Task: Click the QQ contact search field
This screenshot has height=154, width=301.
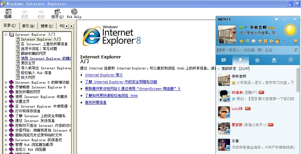Action: (255, 50)
